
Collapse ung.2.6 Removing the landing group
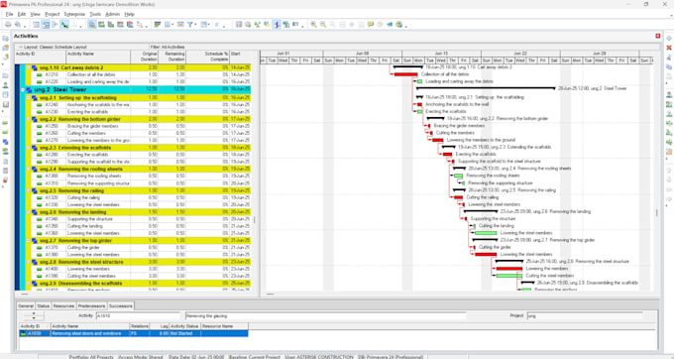click(29, 212)
